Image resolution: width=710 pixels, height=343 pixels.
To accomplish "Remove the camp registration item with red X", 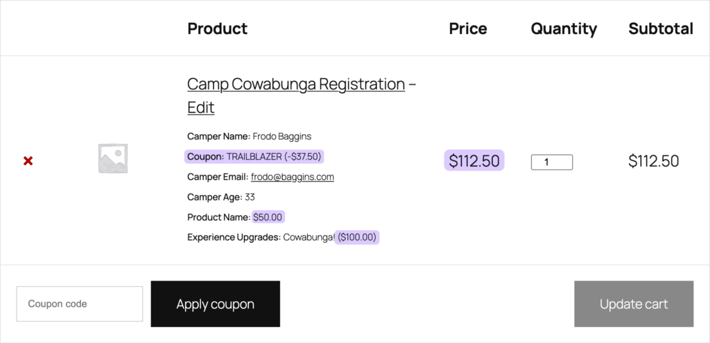I will [28, 161].
